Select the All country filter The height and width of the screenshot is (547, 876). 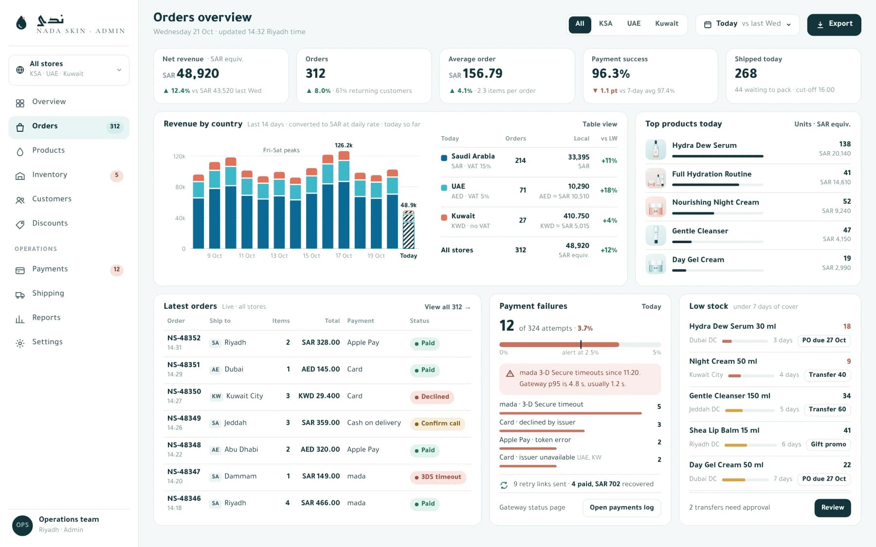click(580, 24)
